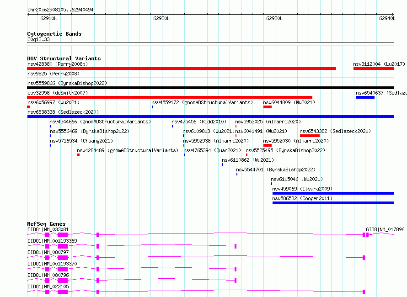Click the nsv459069 (Itsara2009) label
The width and height of the screenshot is (407, 297).
click(x=302, y=189)
